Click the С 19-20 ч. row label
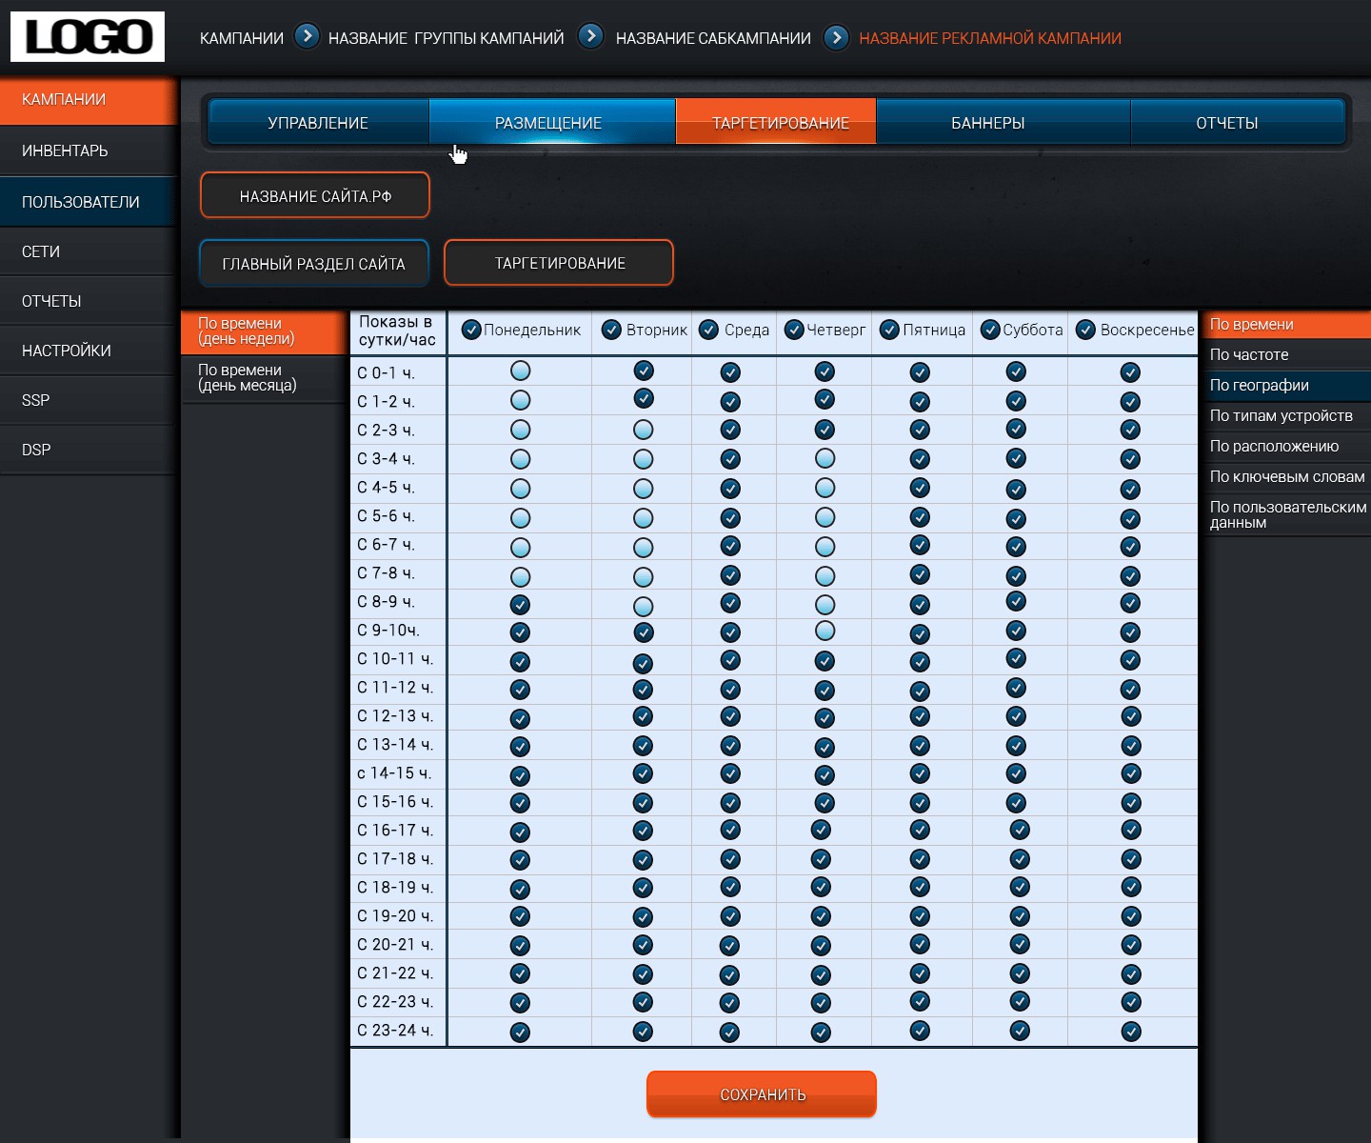 395,916
